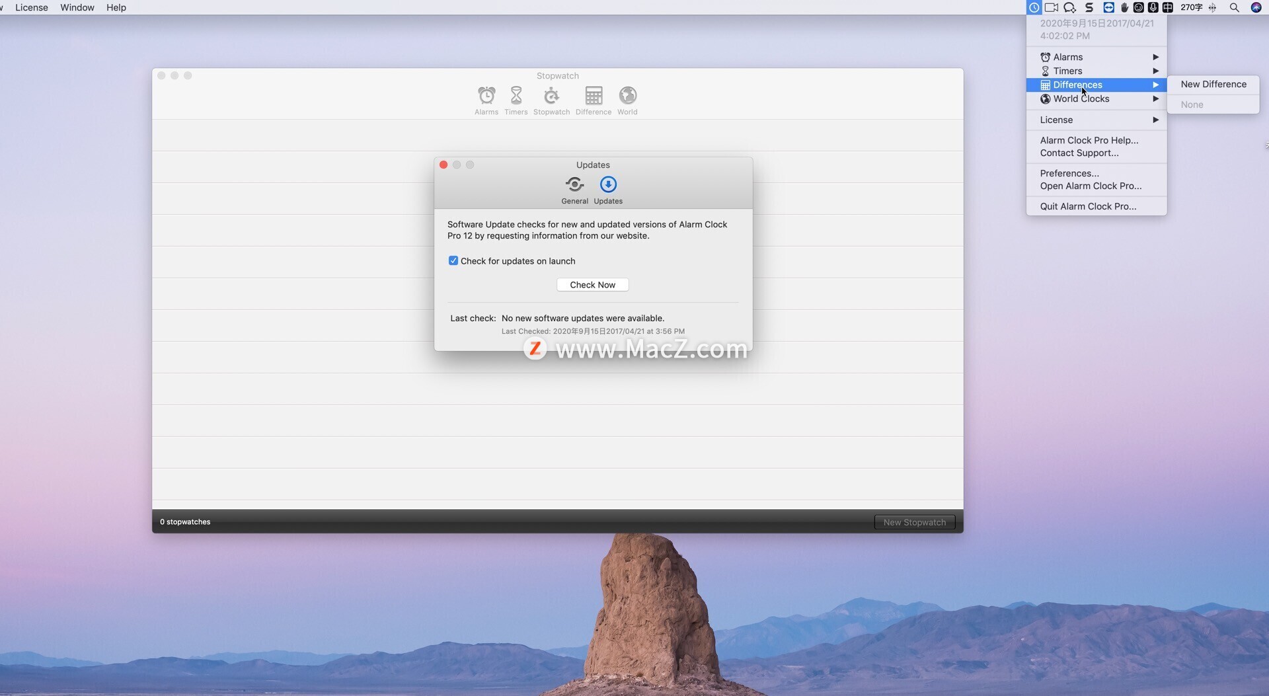Click the S-shaped menu bar icon
The width and height of the screenshot is (1269, 696).
1089,7
